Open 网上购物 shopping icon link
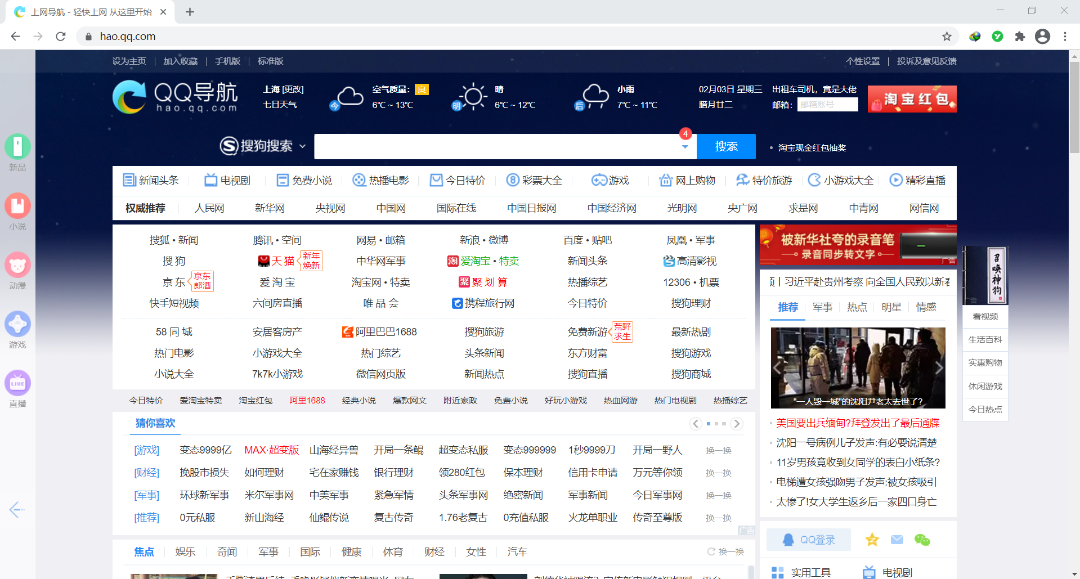 (687, 180)
